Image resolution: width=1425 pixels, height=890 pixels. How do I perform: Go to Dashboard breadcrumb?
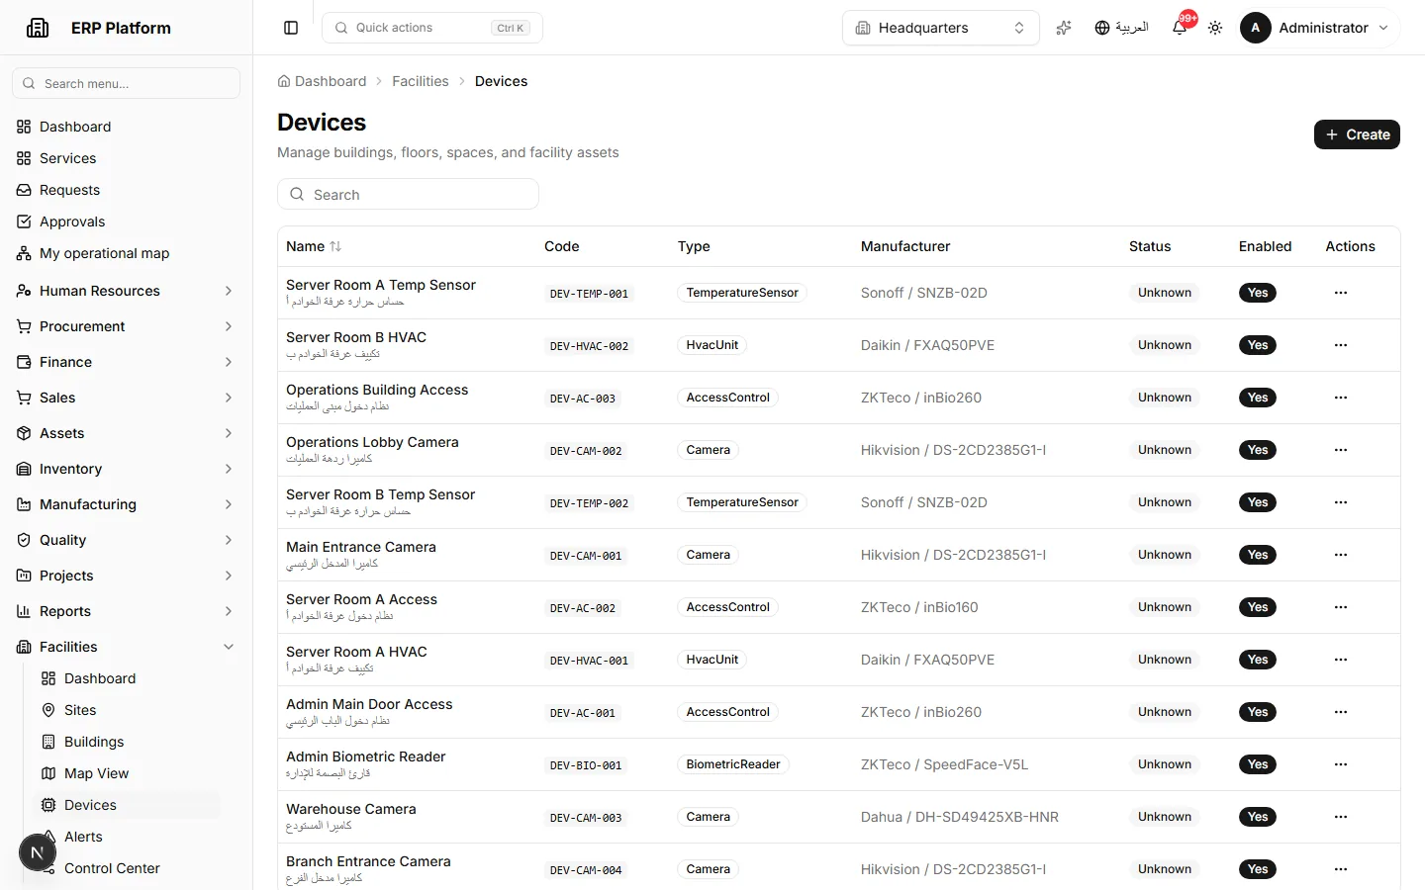322,81
